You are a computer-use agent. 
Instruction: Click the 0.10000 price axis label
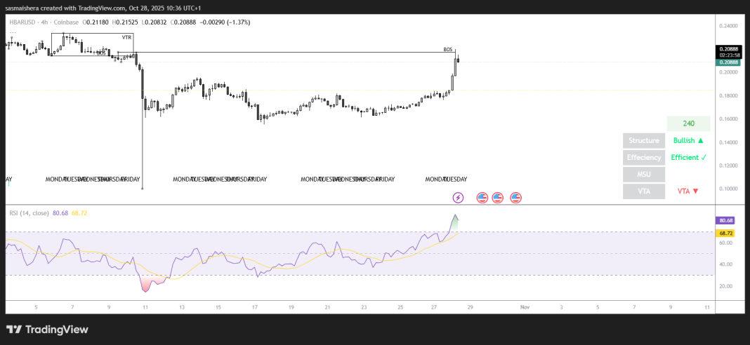pos(728,189)
